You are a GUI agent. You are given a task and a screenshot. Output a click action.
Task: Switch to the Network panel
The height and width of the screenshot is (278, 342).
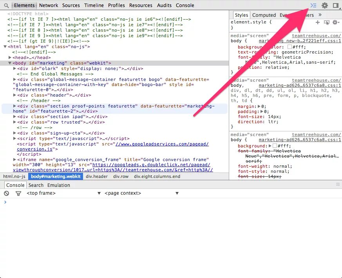coord(49,5)
